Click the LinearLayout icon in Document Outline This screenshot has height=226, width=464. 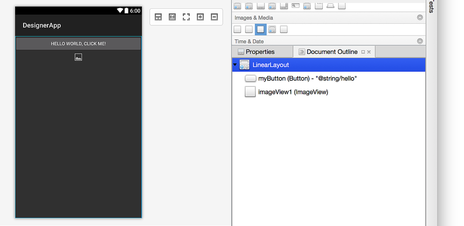tap(244, 65)
